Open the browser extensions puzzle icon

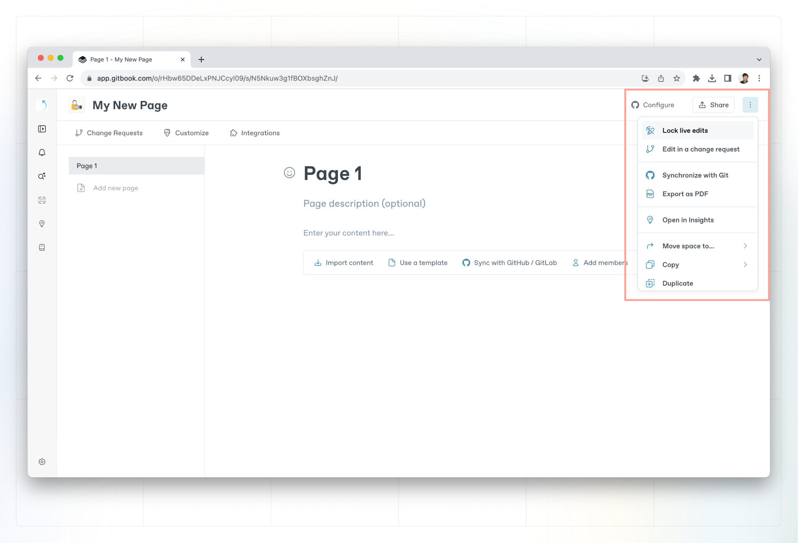click(x=696, y=79)
